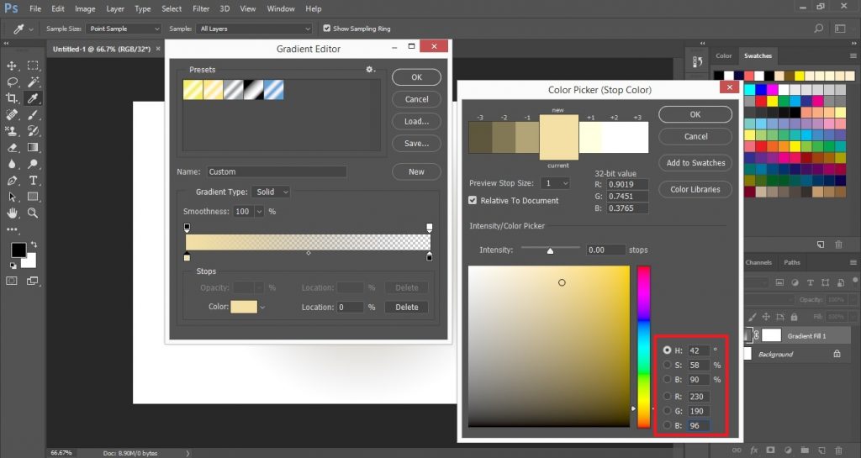Expand the Smoothness value dropdown
861x458 pixels.
pyautogui.click(x=259, y=212)
